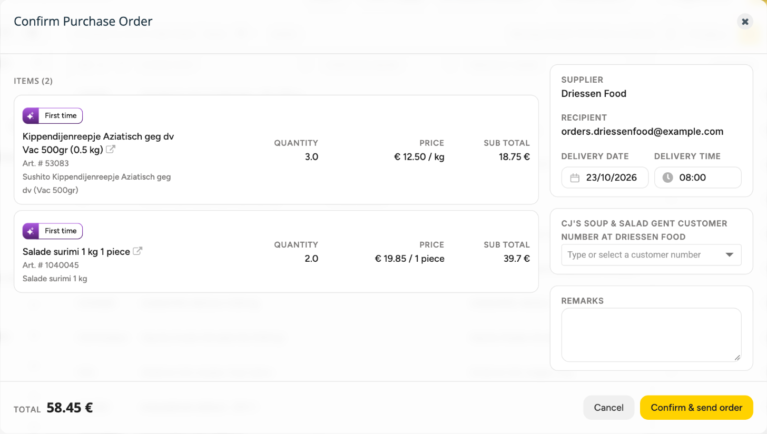Click the Kippendijenreepje Aziatisch product name
The image size is (767, 434).
tap(98, 143)
